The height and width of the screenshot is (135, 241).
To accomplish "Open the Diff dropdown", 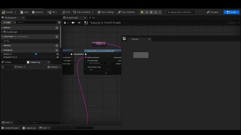I will (x=52, y=12).
